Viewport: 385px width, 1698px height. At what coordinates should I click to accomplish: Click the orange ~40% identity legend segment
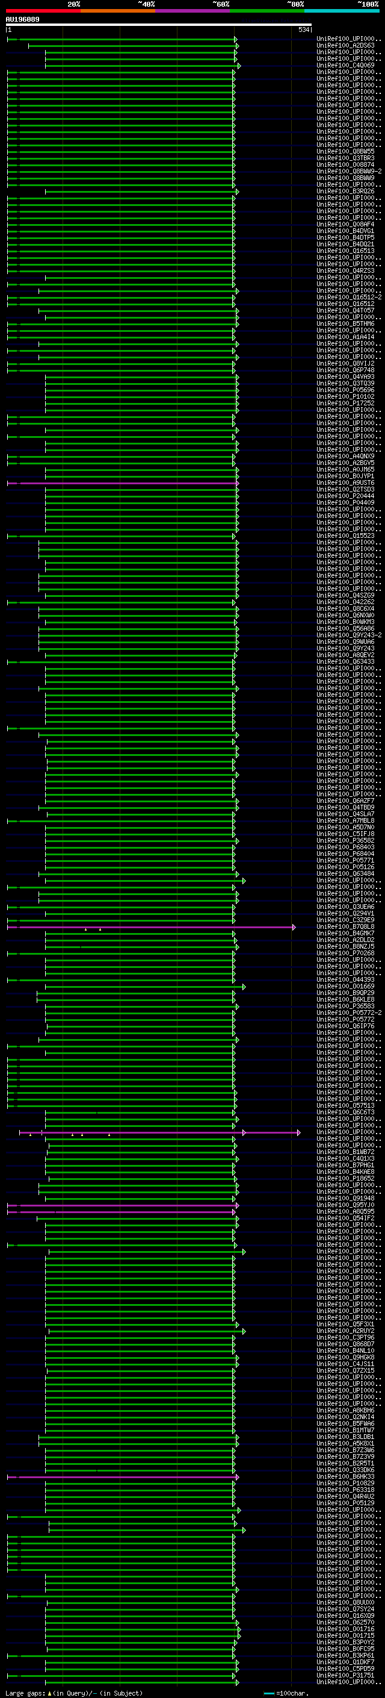coord(118,11)
